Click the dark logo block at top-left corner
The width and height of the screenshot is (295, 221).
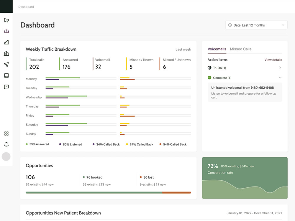(6, 6)
